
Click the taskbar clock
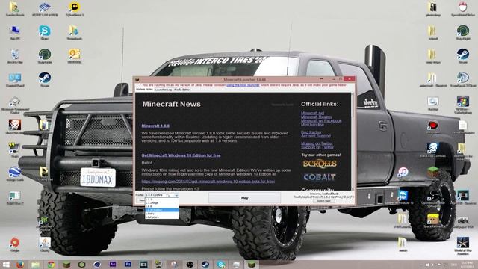pyautogui.click(x=467, y=265)
